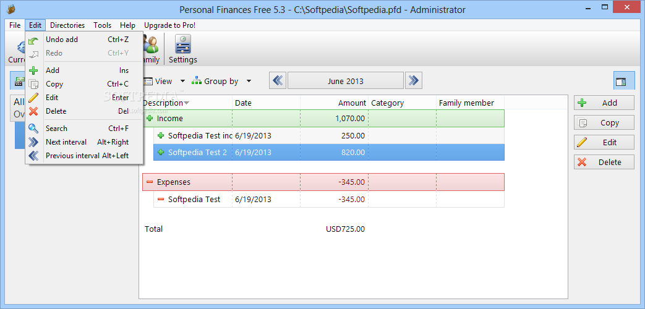The image size is (645, 309).
Task: Go to next month with right double-arrow
Action: click(414, 80)
